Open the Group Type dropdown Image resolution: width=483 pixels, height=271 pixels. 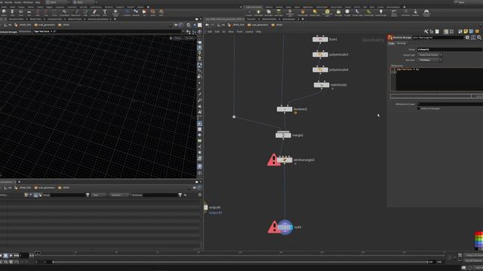point(429,55)
